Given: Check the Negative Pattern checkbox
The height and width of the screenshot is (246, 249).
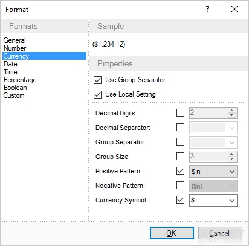Looking at the screenshot, I should 180,186.
